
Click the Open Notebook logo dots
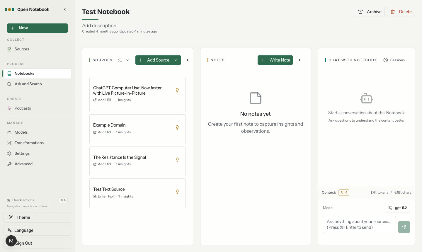(10, 9)
